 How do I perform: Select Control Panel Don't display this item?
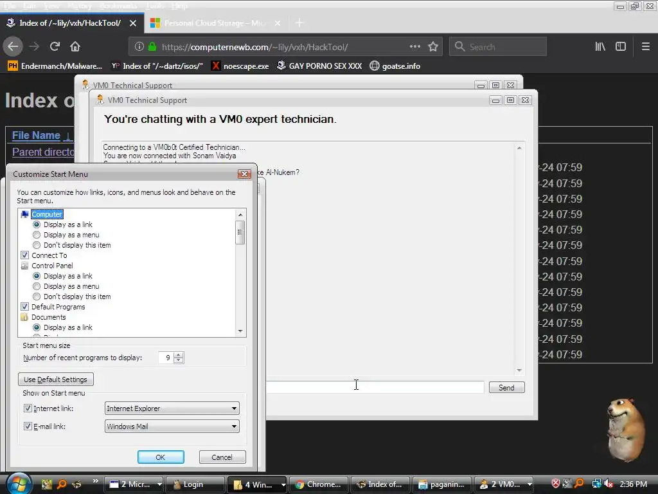click(x=37, y=297)
